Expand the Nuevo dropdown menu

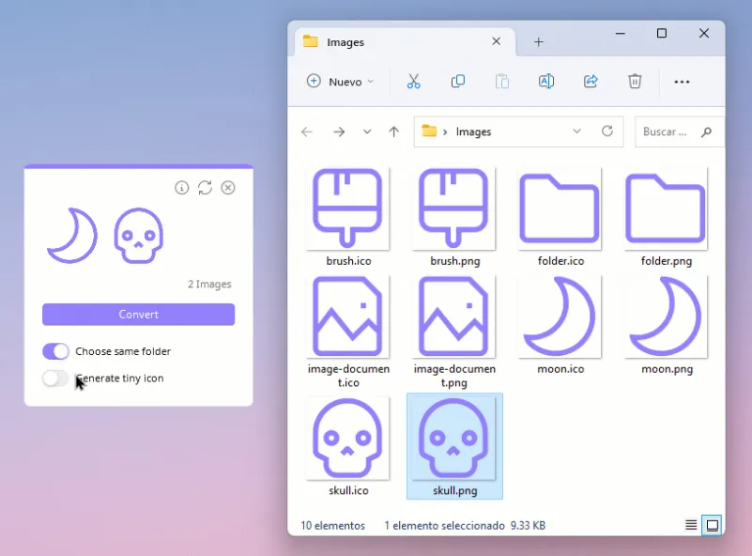coord(340,82)
